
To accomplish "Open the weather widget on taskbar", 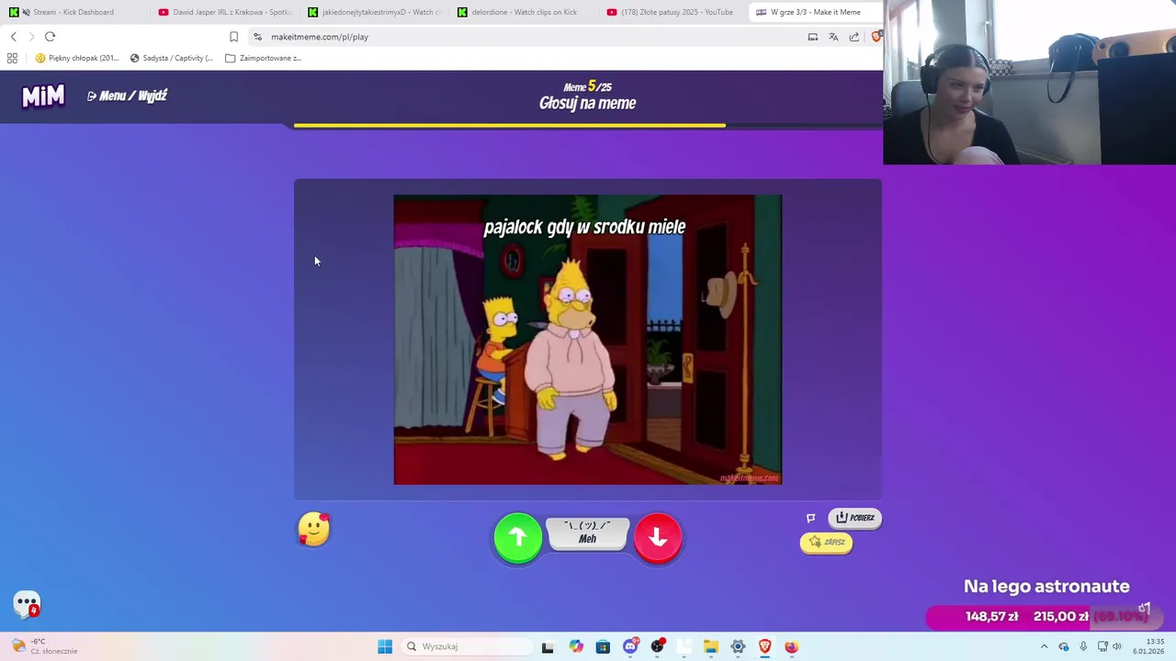I will pyautogui.click(x=44, y=646).
